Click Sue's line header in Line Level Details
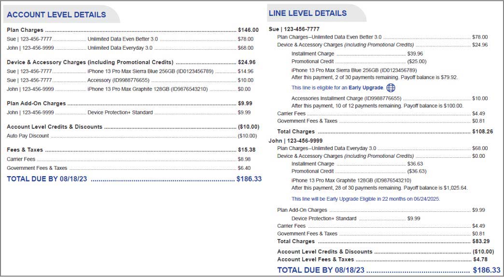This screenshot has width=504, height=277. click(294, 29)
